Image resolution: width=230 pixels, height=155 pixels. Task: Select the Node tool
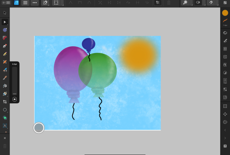click(x=5, y=22)
